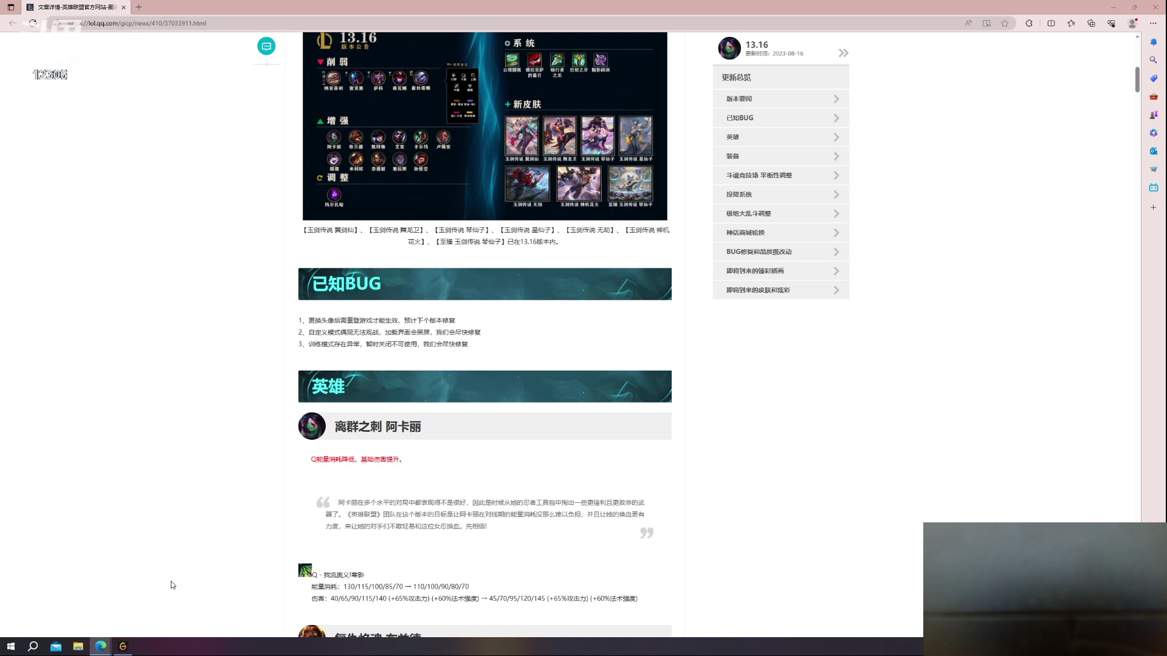Go back to the previous page
This screenshot has height=656, width=1167.
(x=13, y=23)
